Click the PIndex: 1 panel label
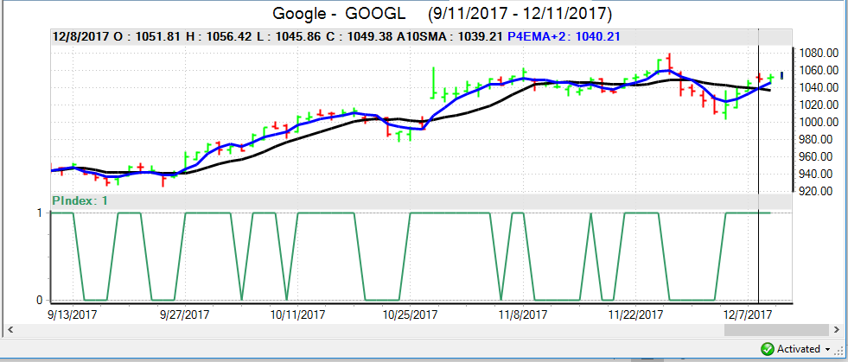This screenshot has height=362, width=848. coord(80,201)
